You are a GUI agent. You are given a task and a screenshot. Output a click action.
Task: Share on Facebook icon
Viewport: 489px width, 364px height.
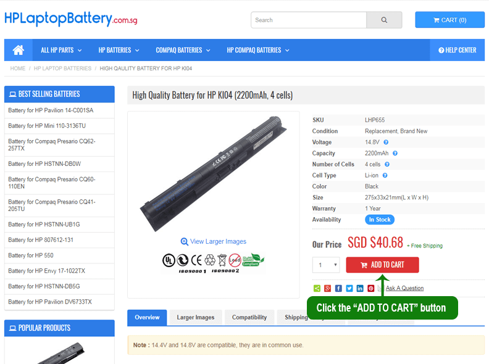coord(338,288)
